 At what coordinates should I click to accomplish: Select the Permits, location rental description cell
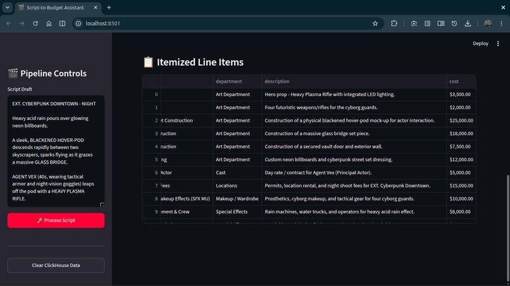(x=354, y=186)
